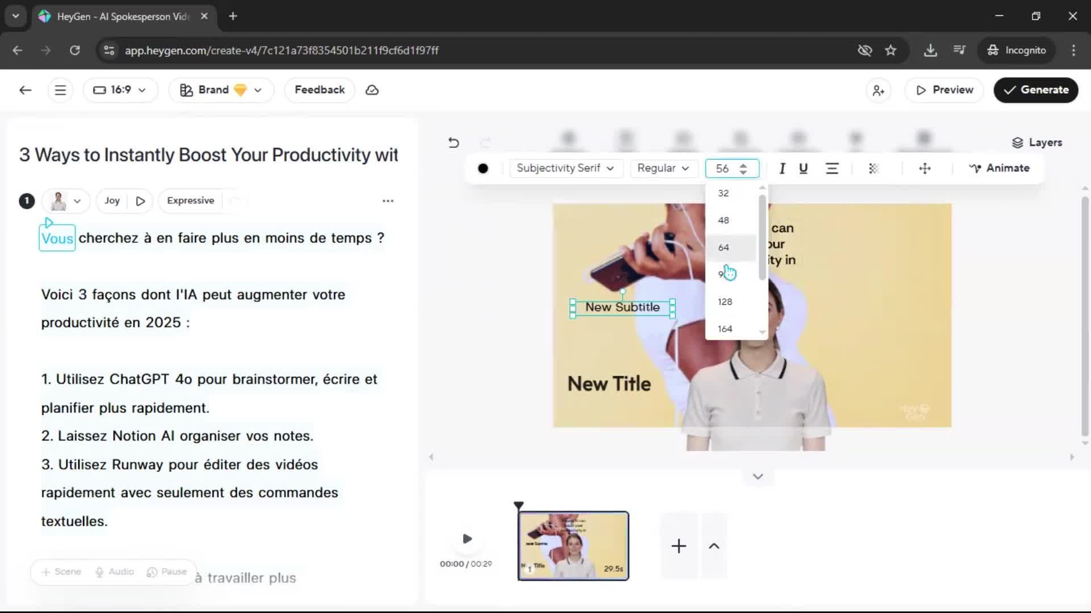Toggle italic text formatting
Screen dimensions: 1091x613
pos(782,169)
